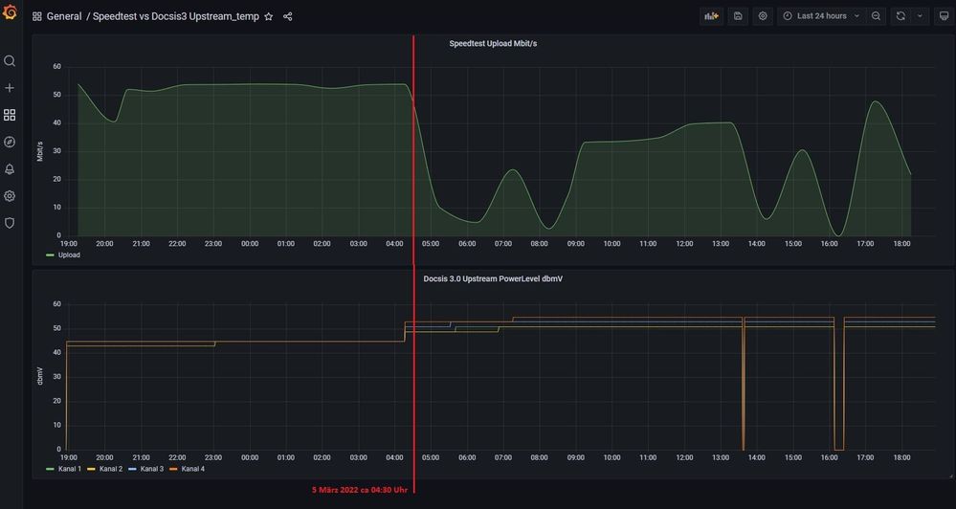Click the Docsis panel resize handle corner
Screen dimensions: 956x509
pyautogui.click(x=950, y=476)
